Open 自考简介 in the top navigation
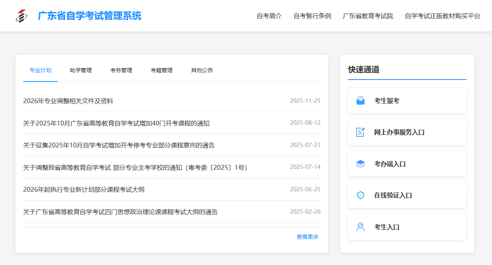The height and width of the screenshot is (265, 492). (x=269, y=16)
